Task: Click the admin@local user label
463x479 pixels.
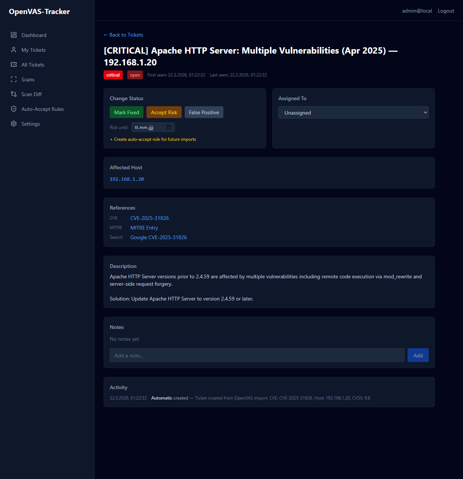Action: coord(417,11)
